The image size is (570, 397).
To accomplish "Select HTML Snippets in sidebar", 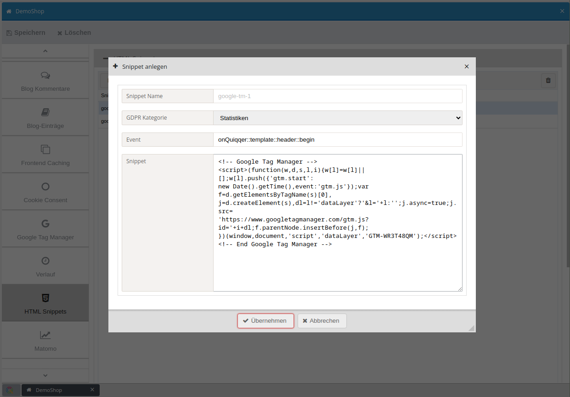I will 45,303.
